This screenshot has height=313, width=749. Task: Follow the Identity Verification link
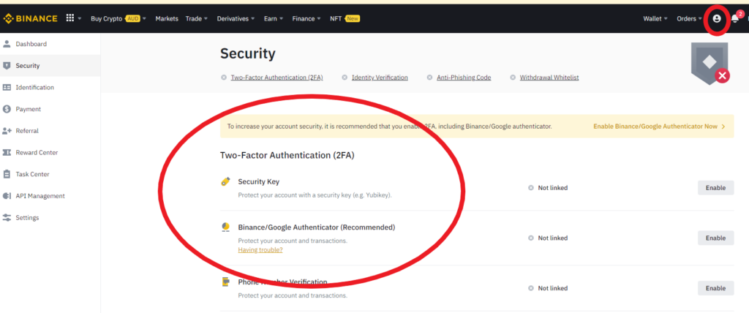tap(380, 78)
